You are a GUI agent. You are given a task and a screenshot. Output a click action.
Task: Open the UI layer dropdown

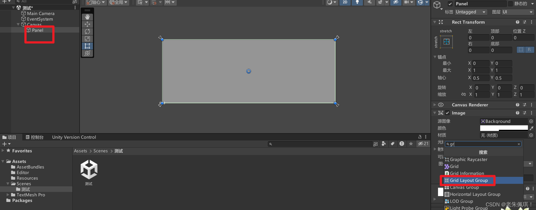[x=518, y=12]
